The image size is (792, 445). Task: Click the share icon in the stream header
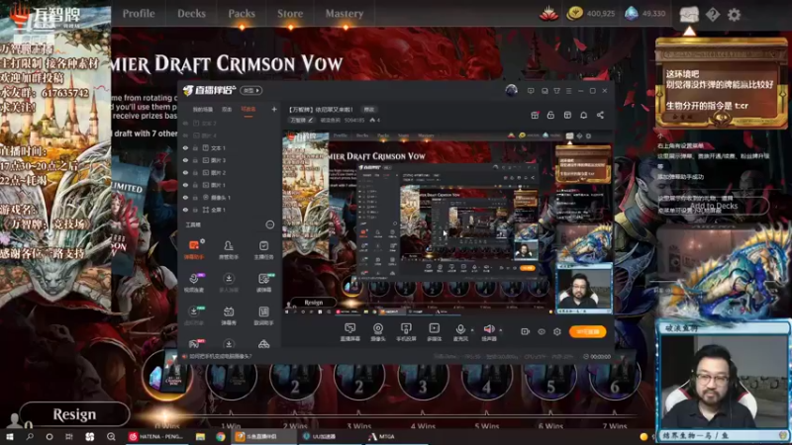600,115
